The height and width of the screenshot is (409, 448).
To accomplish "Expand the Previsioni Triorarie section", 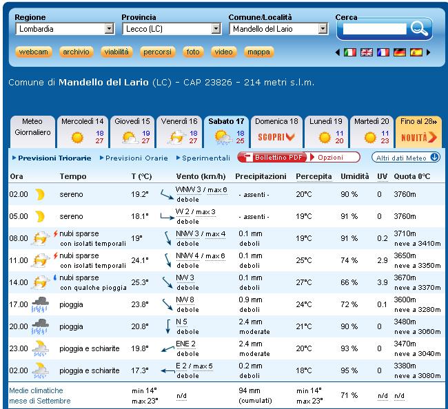I will coord(52,158).
